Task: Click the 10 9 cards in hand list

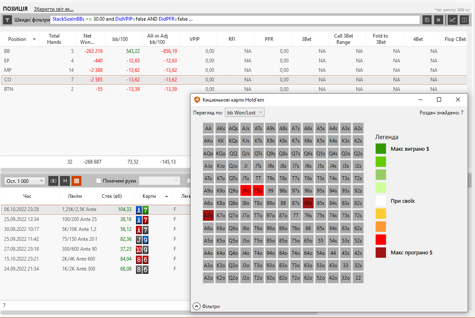Action: [142, 250]
